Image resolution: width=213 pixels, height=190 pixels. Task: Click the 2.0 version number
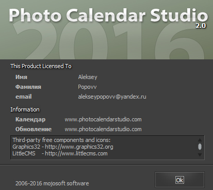coord(201,26)
